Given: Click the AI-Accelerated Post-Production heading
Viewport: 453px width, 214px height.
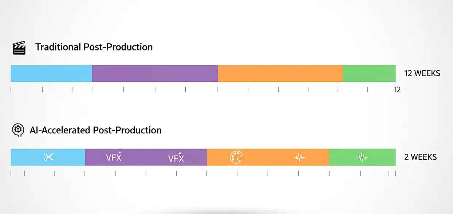Looking at the screenshot, I should 95,130.
